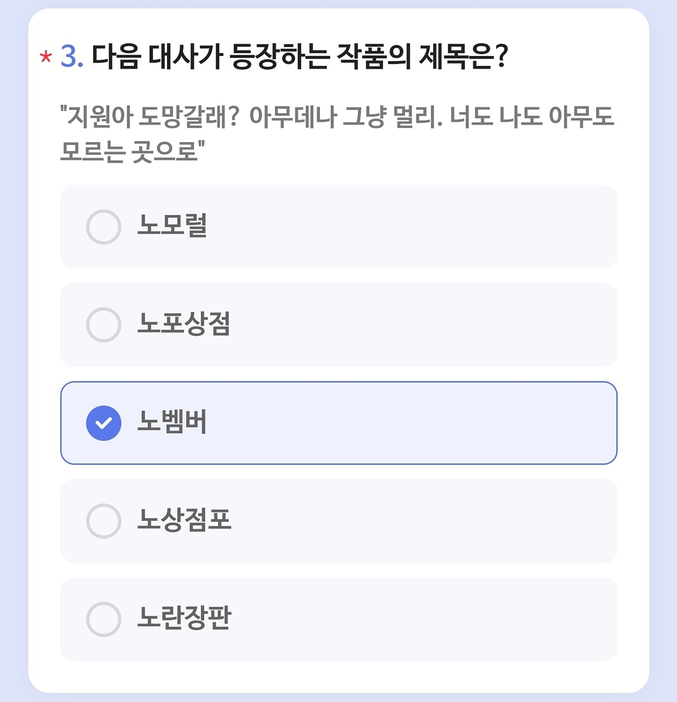Click the second quote line 모르는 곳으로
Screen dimensions: 677x702
[x=132, y=151]
